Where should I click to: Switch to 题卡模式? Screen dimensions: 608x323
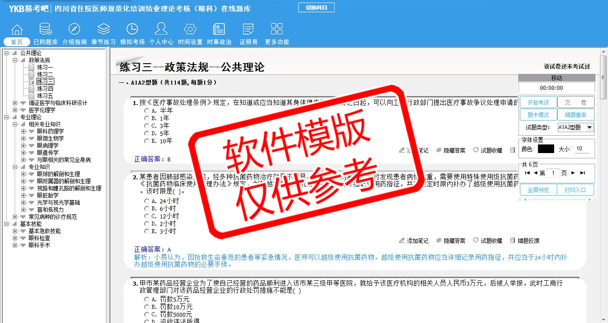(539, 115)
